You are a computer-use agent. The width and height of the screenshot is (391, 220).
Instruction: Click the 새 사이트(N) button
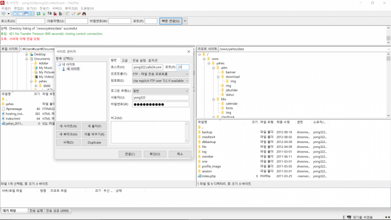[x=69, y=126]
